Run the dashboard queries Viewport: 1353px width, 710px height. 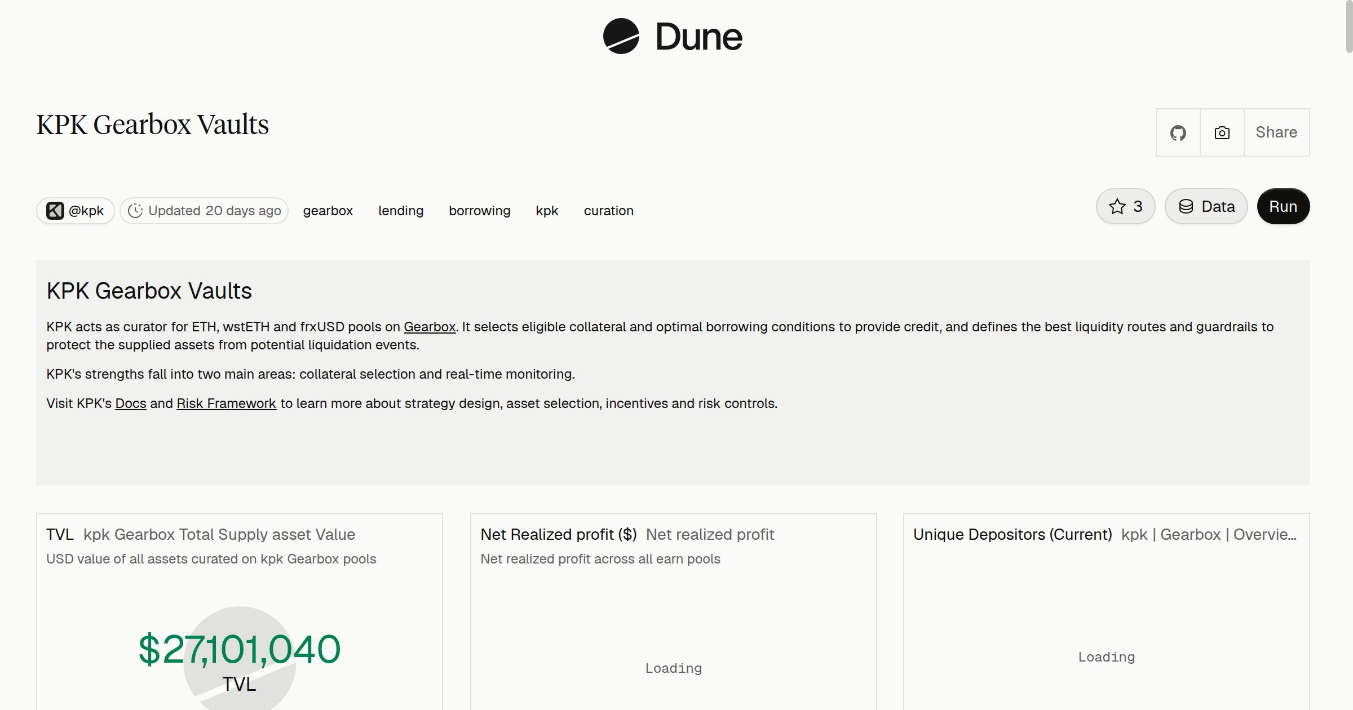[1283, 206]
